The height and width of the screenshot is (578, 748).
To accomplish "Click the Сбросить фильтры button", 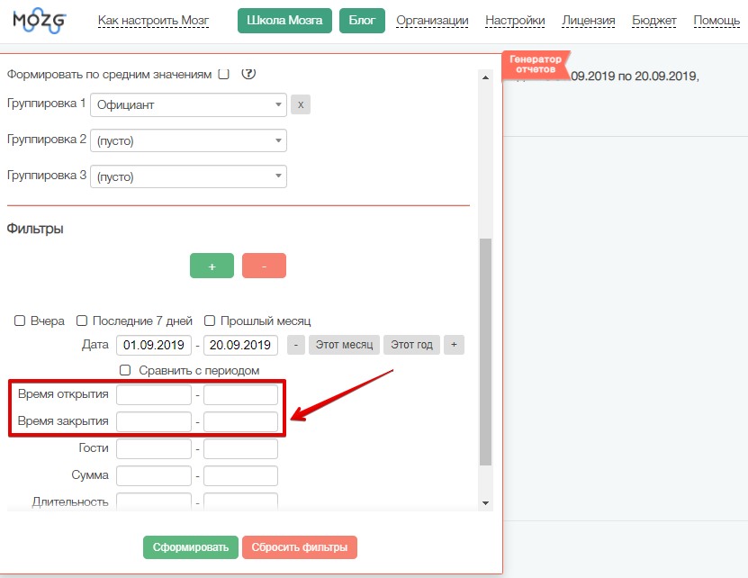I will click(300, 547).
